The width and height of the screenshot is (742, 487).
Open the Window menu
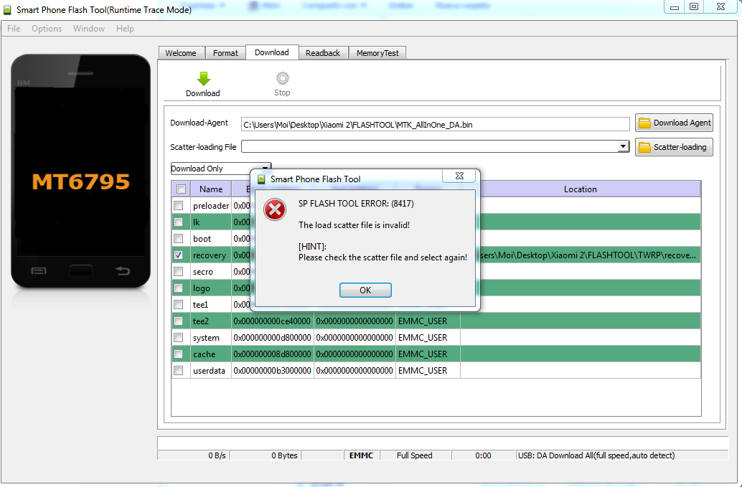tap(89, 29)
